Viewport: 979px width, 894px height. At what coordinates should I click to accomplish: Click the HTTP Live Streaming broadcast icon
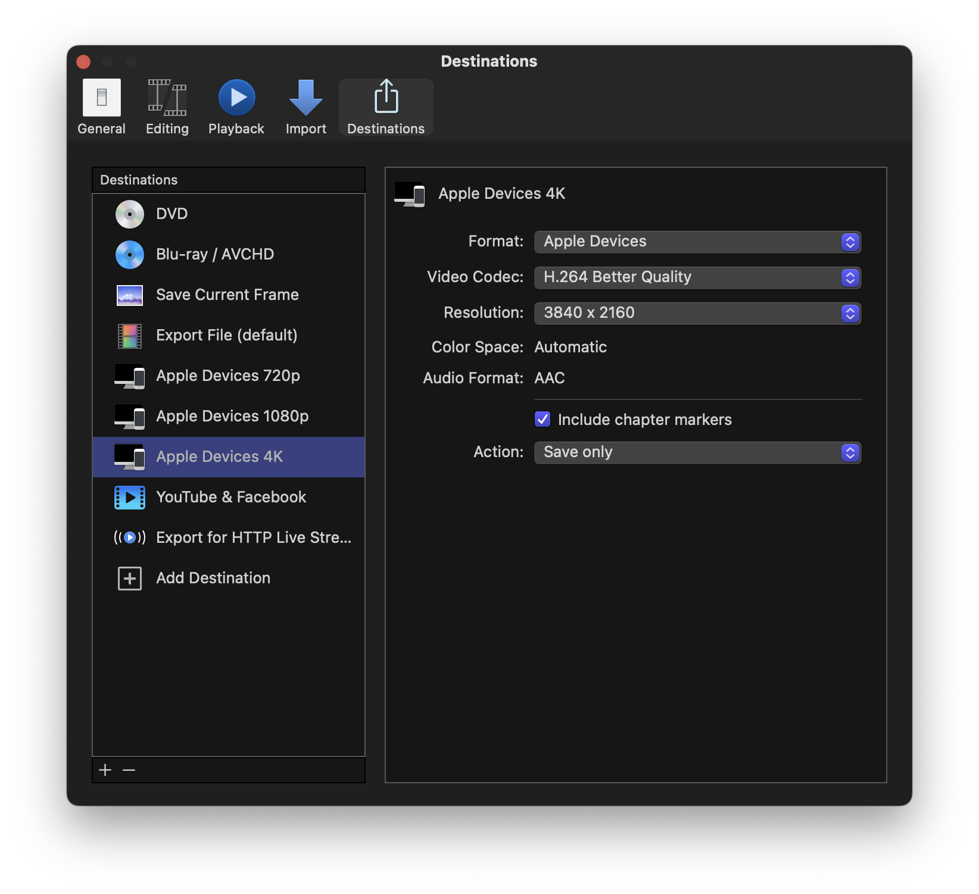coord(130,538)
